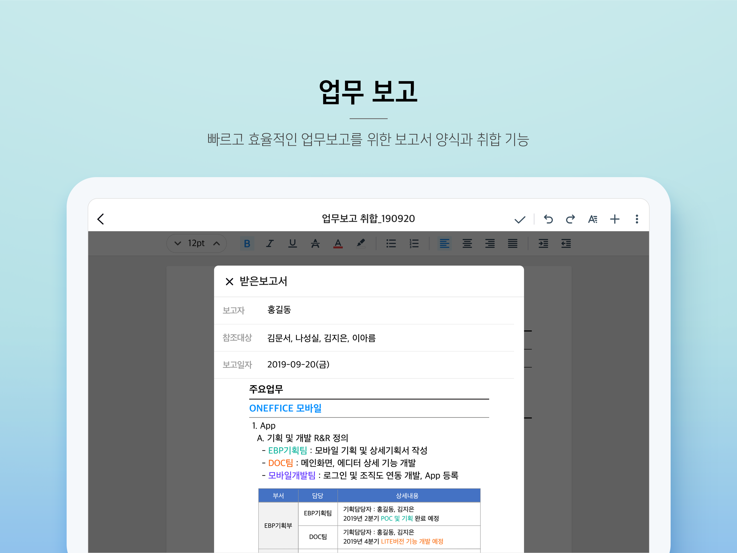Open the text formatting options icon

click(x=592, y=219)
